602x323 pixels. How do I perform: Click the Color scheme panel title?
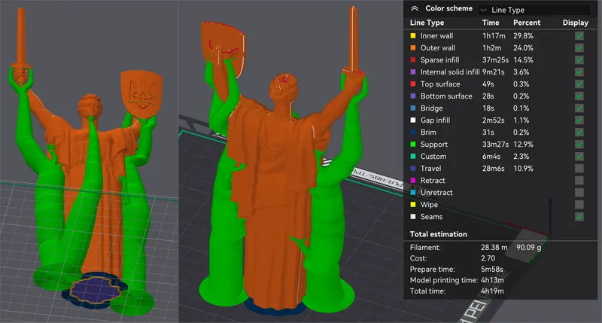(448, 8)
